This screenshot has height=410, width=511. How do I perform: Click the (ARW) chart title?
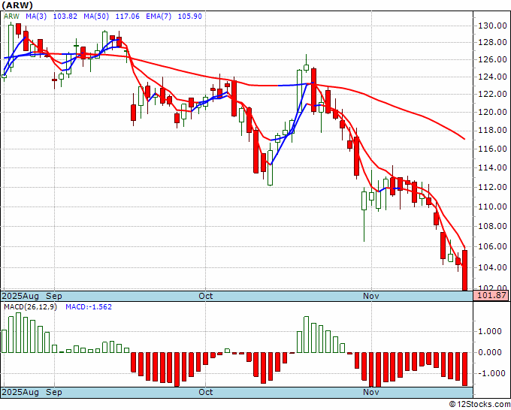tap(17, 5)
